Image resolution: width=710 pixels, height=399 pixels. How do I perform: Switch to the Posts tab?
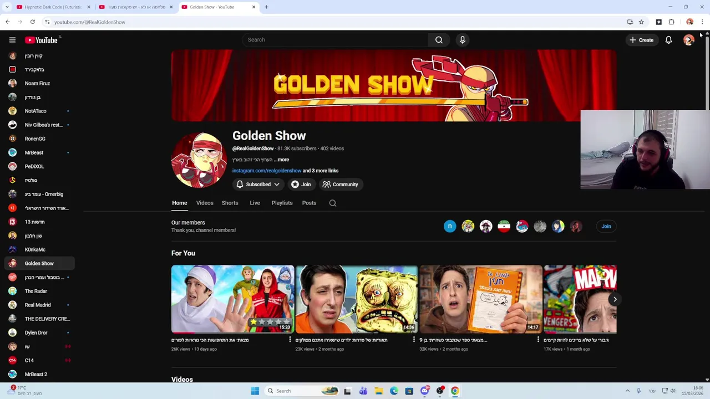(309, 203)
